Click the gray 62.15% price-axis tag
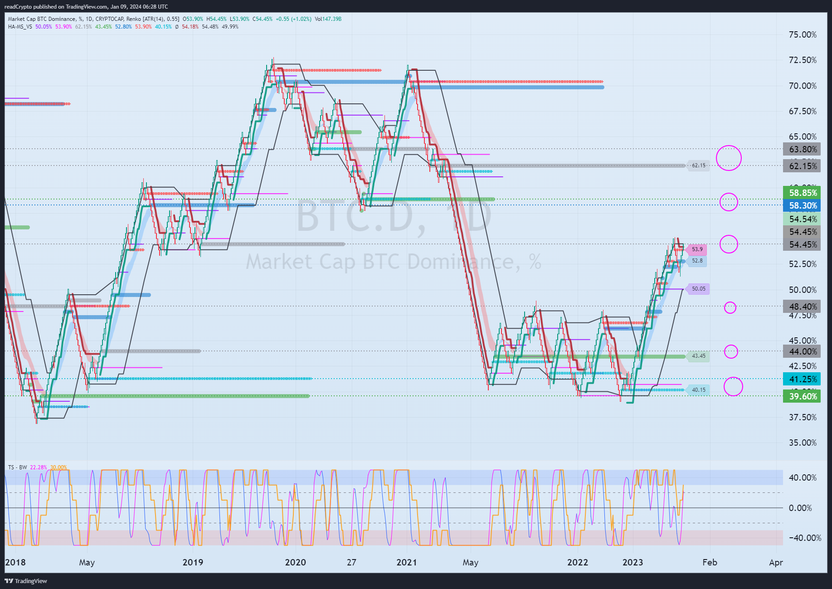 (803, 166)
